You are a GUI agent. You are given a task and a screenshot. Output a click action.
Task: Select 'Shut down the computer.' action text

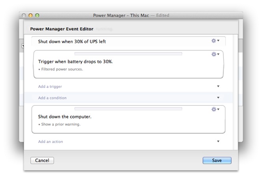[65, 117]
